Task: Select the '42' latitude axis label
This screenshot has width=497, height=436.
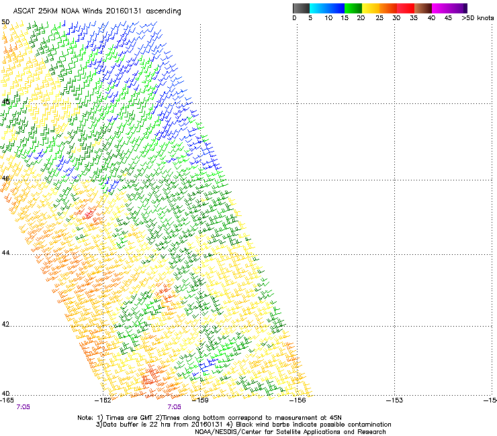Action: pyautogui.click(x=5, y=324)
